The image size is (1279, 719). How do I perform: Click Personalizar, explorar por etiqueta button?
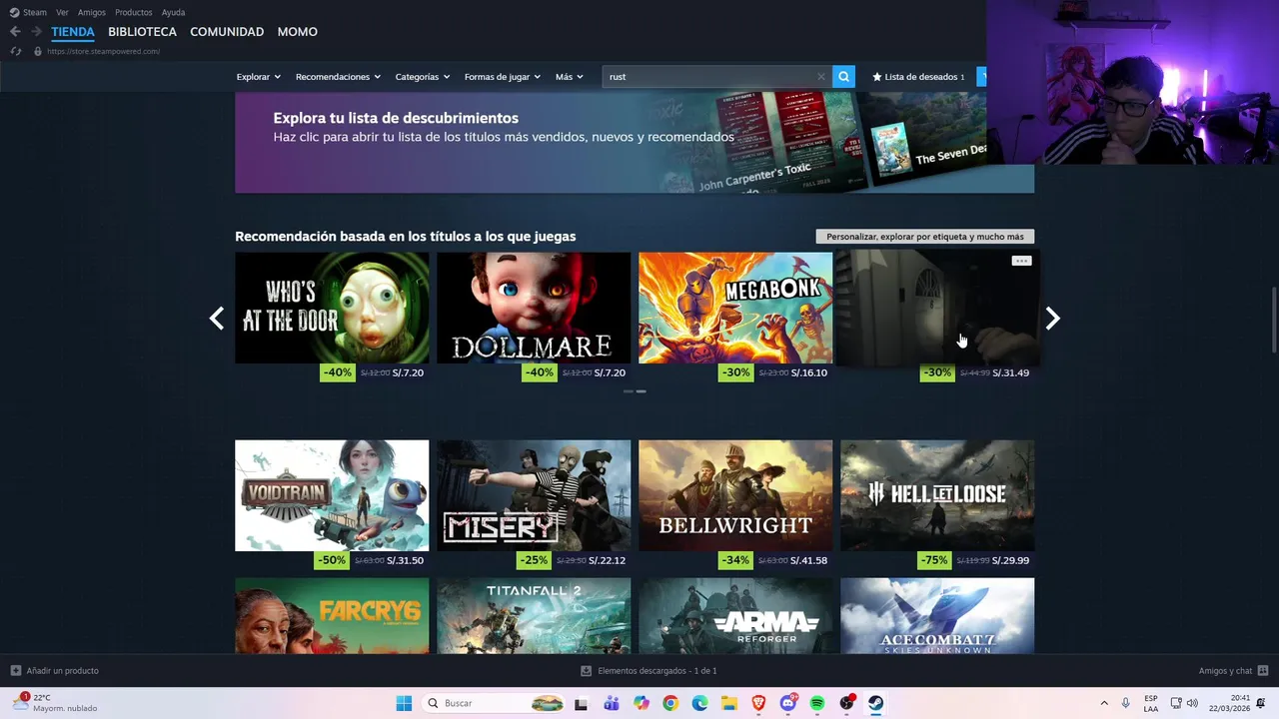click(925, 237)
